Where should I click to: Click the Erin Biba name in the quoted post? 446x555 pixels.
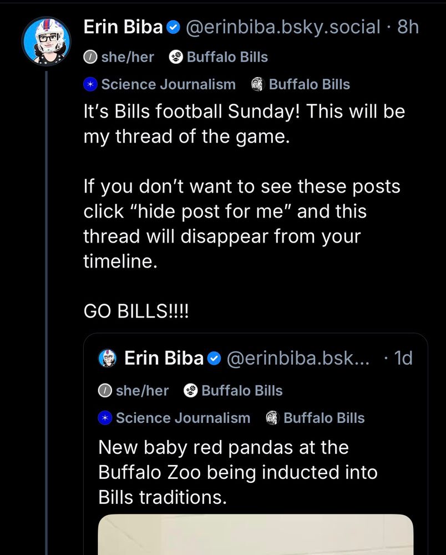(x=164, y=359)
